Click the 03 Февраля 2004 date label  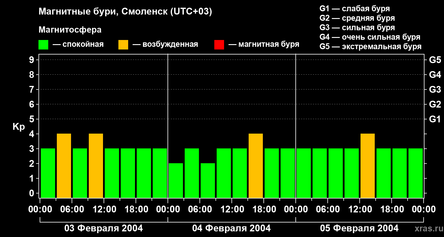tap(104, 228)
